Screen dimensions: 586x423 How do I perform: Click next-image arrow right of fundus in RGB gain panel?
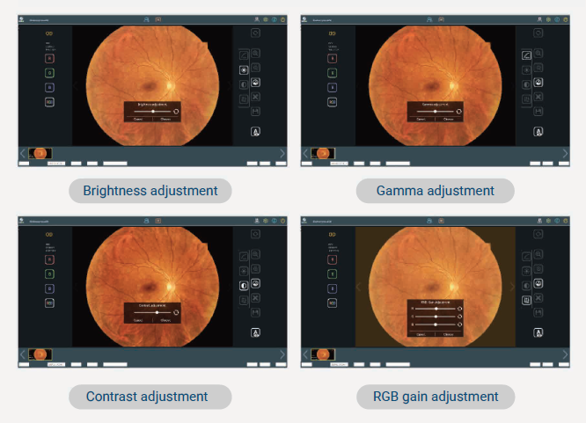click(512, 287)
